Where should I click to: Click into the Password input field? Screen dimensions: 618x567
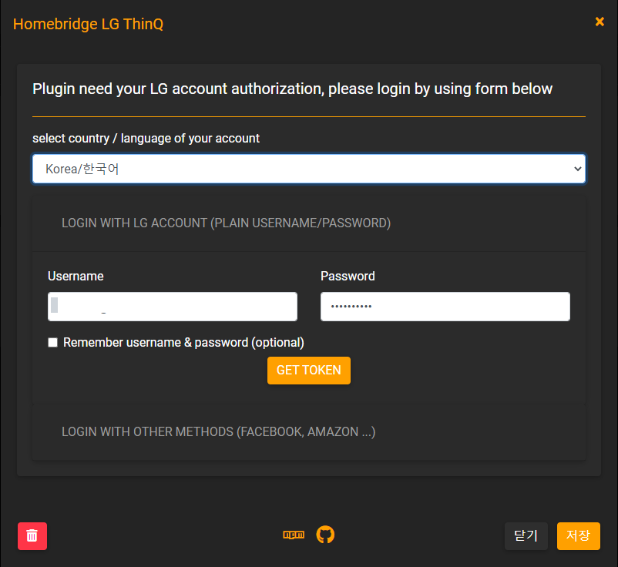pyautogui.click(x=445, y=307)
